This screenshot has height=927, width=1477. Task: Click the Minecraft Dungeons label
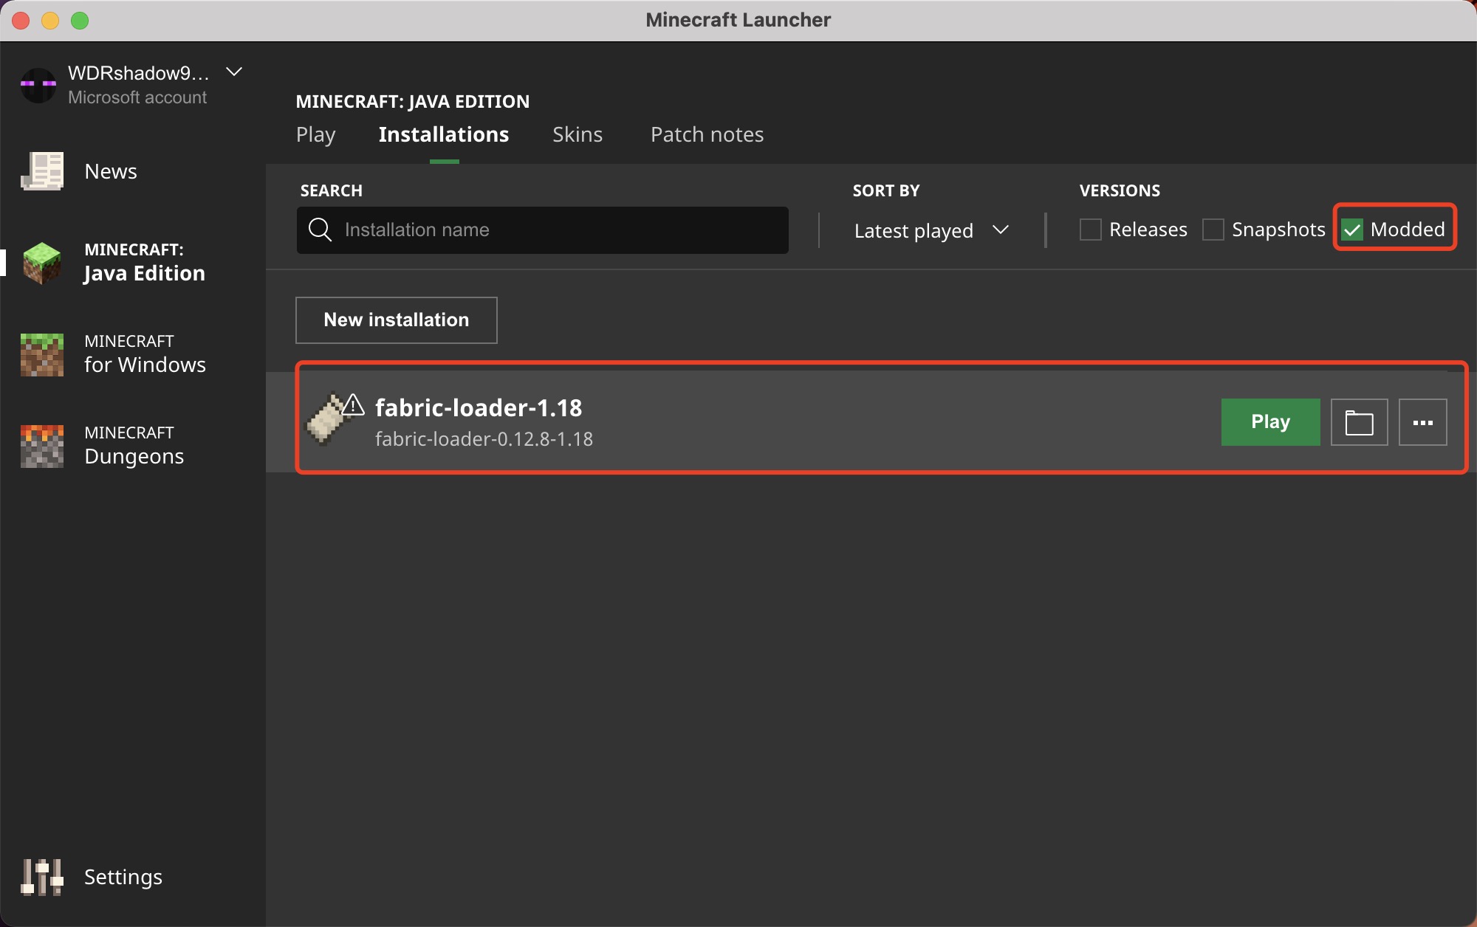[x=134, y=445]
